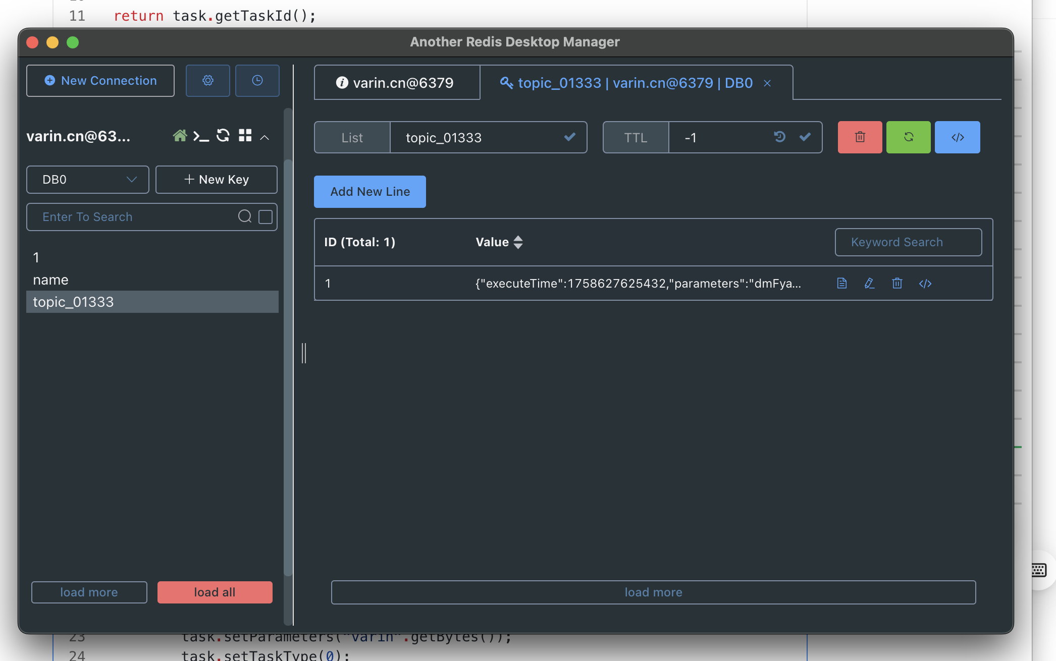This screenshot has width=1056, height=661.
Task: Switch to the varin.cn@6379 info tab
Action: pos(397,83)
